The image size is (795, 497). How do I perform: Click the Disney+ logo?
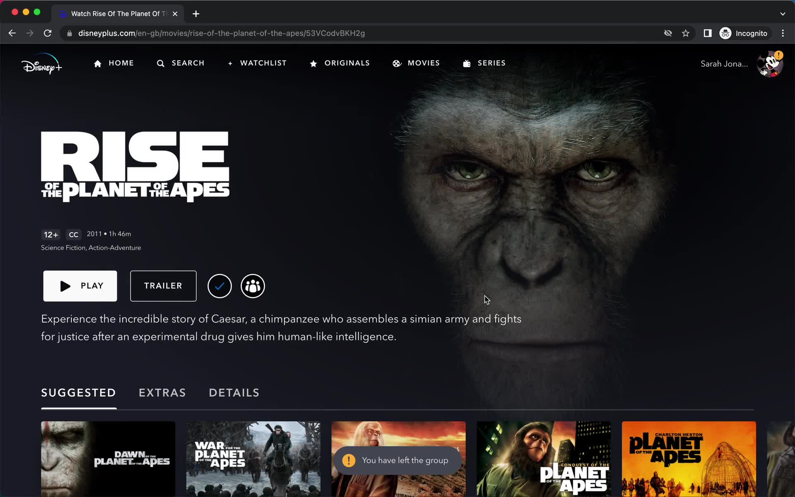point(41,64)
